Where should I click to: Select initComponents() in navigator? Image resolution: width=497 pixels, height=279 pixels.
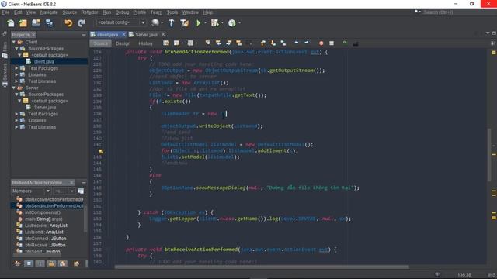coord(43,212)
